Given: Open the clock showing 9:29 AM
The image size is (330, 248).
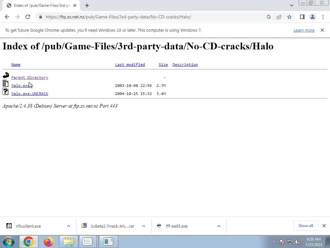Looking at the screenshot, I should point(314,242).
